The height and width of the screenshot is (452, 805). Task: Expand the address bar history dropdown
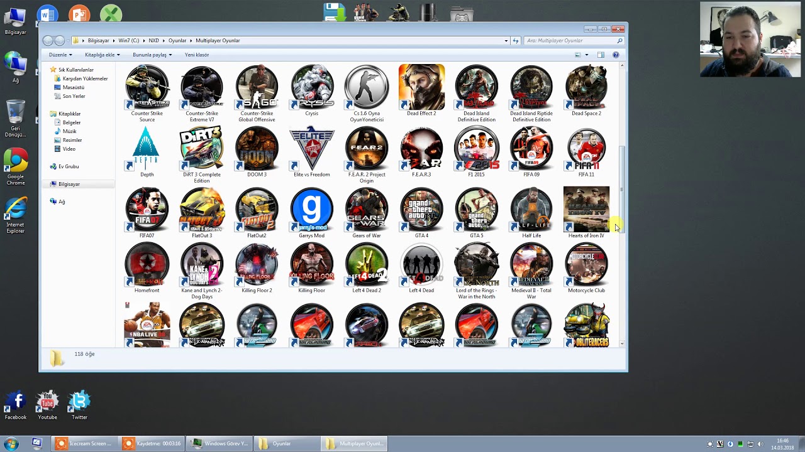coord(506,40)
